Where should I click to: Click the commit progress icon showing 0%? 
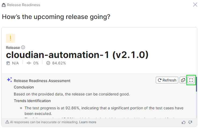coord(29,63)
